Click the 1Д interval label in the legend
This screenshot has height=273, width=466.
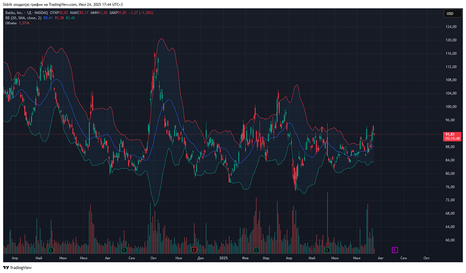coord(29,13)
